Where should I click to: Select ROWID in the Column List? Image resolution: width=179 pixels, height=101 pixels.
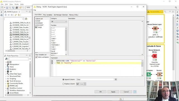coord(38,21)
